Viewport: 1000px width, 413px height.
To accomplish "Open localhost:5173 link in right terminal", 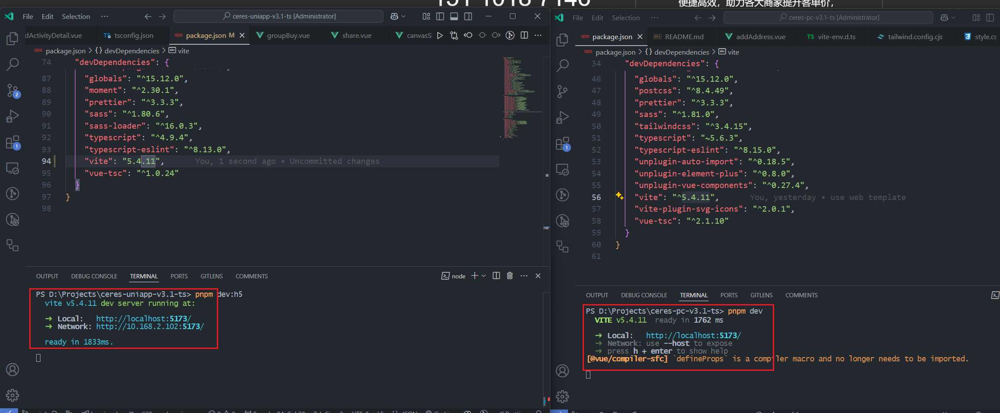I will [694, 336].
